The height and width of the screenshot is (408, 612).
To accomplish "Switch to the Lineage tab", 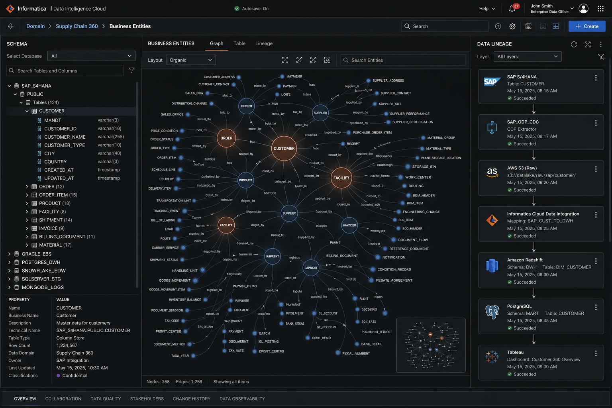I will pos(264,43).
